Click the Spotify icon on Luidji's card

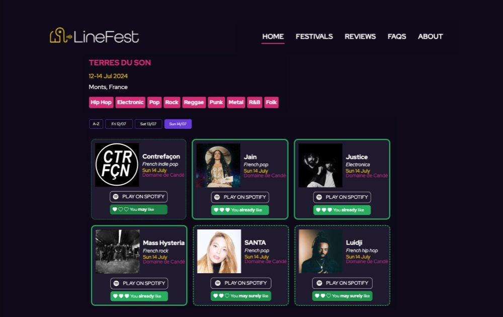(320, 283)
